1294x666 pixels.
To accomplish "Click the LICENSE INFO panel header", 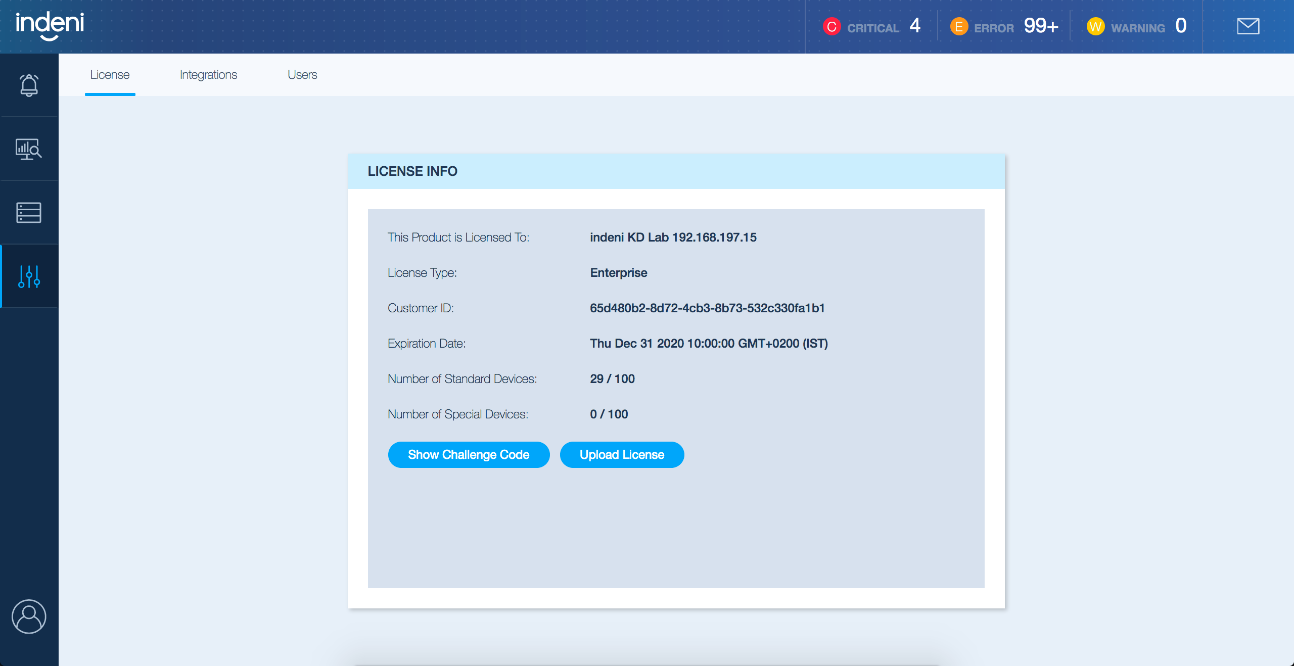I will [676, 171].
